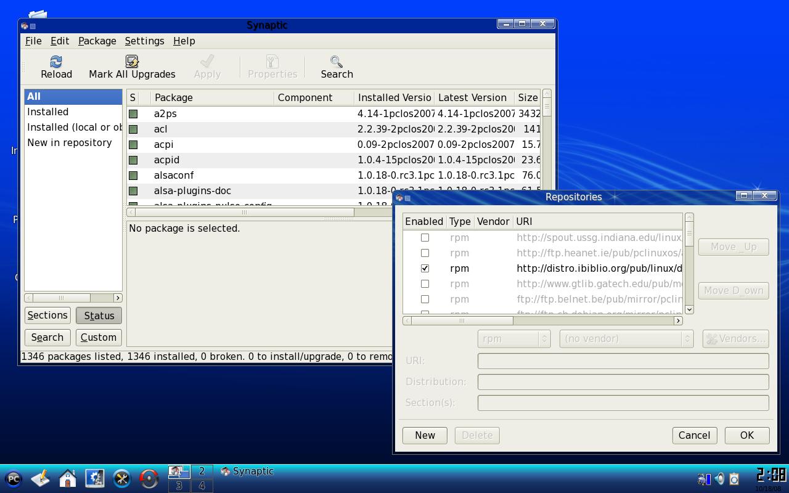The height and width of the screenshot is (493, 789).
Task: Click filter list scroll right arrow
Action: (x=118, y=298)
